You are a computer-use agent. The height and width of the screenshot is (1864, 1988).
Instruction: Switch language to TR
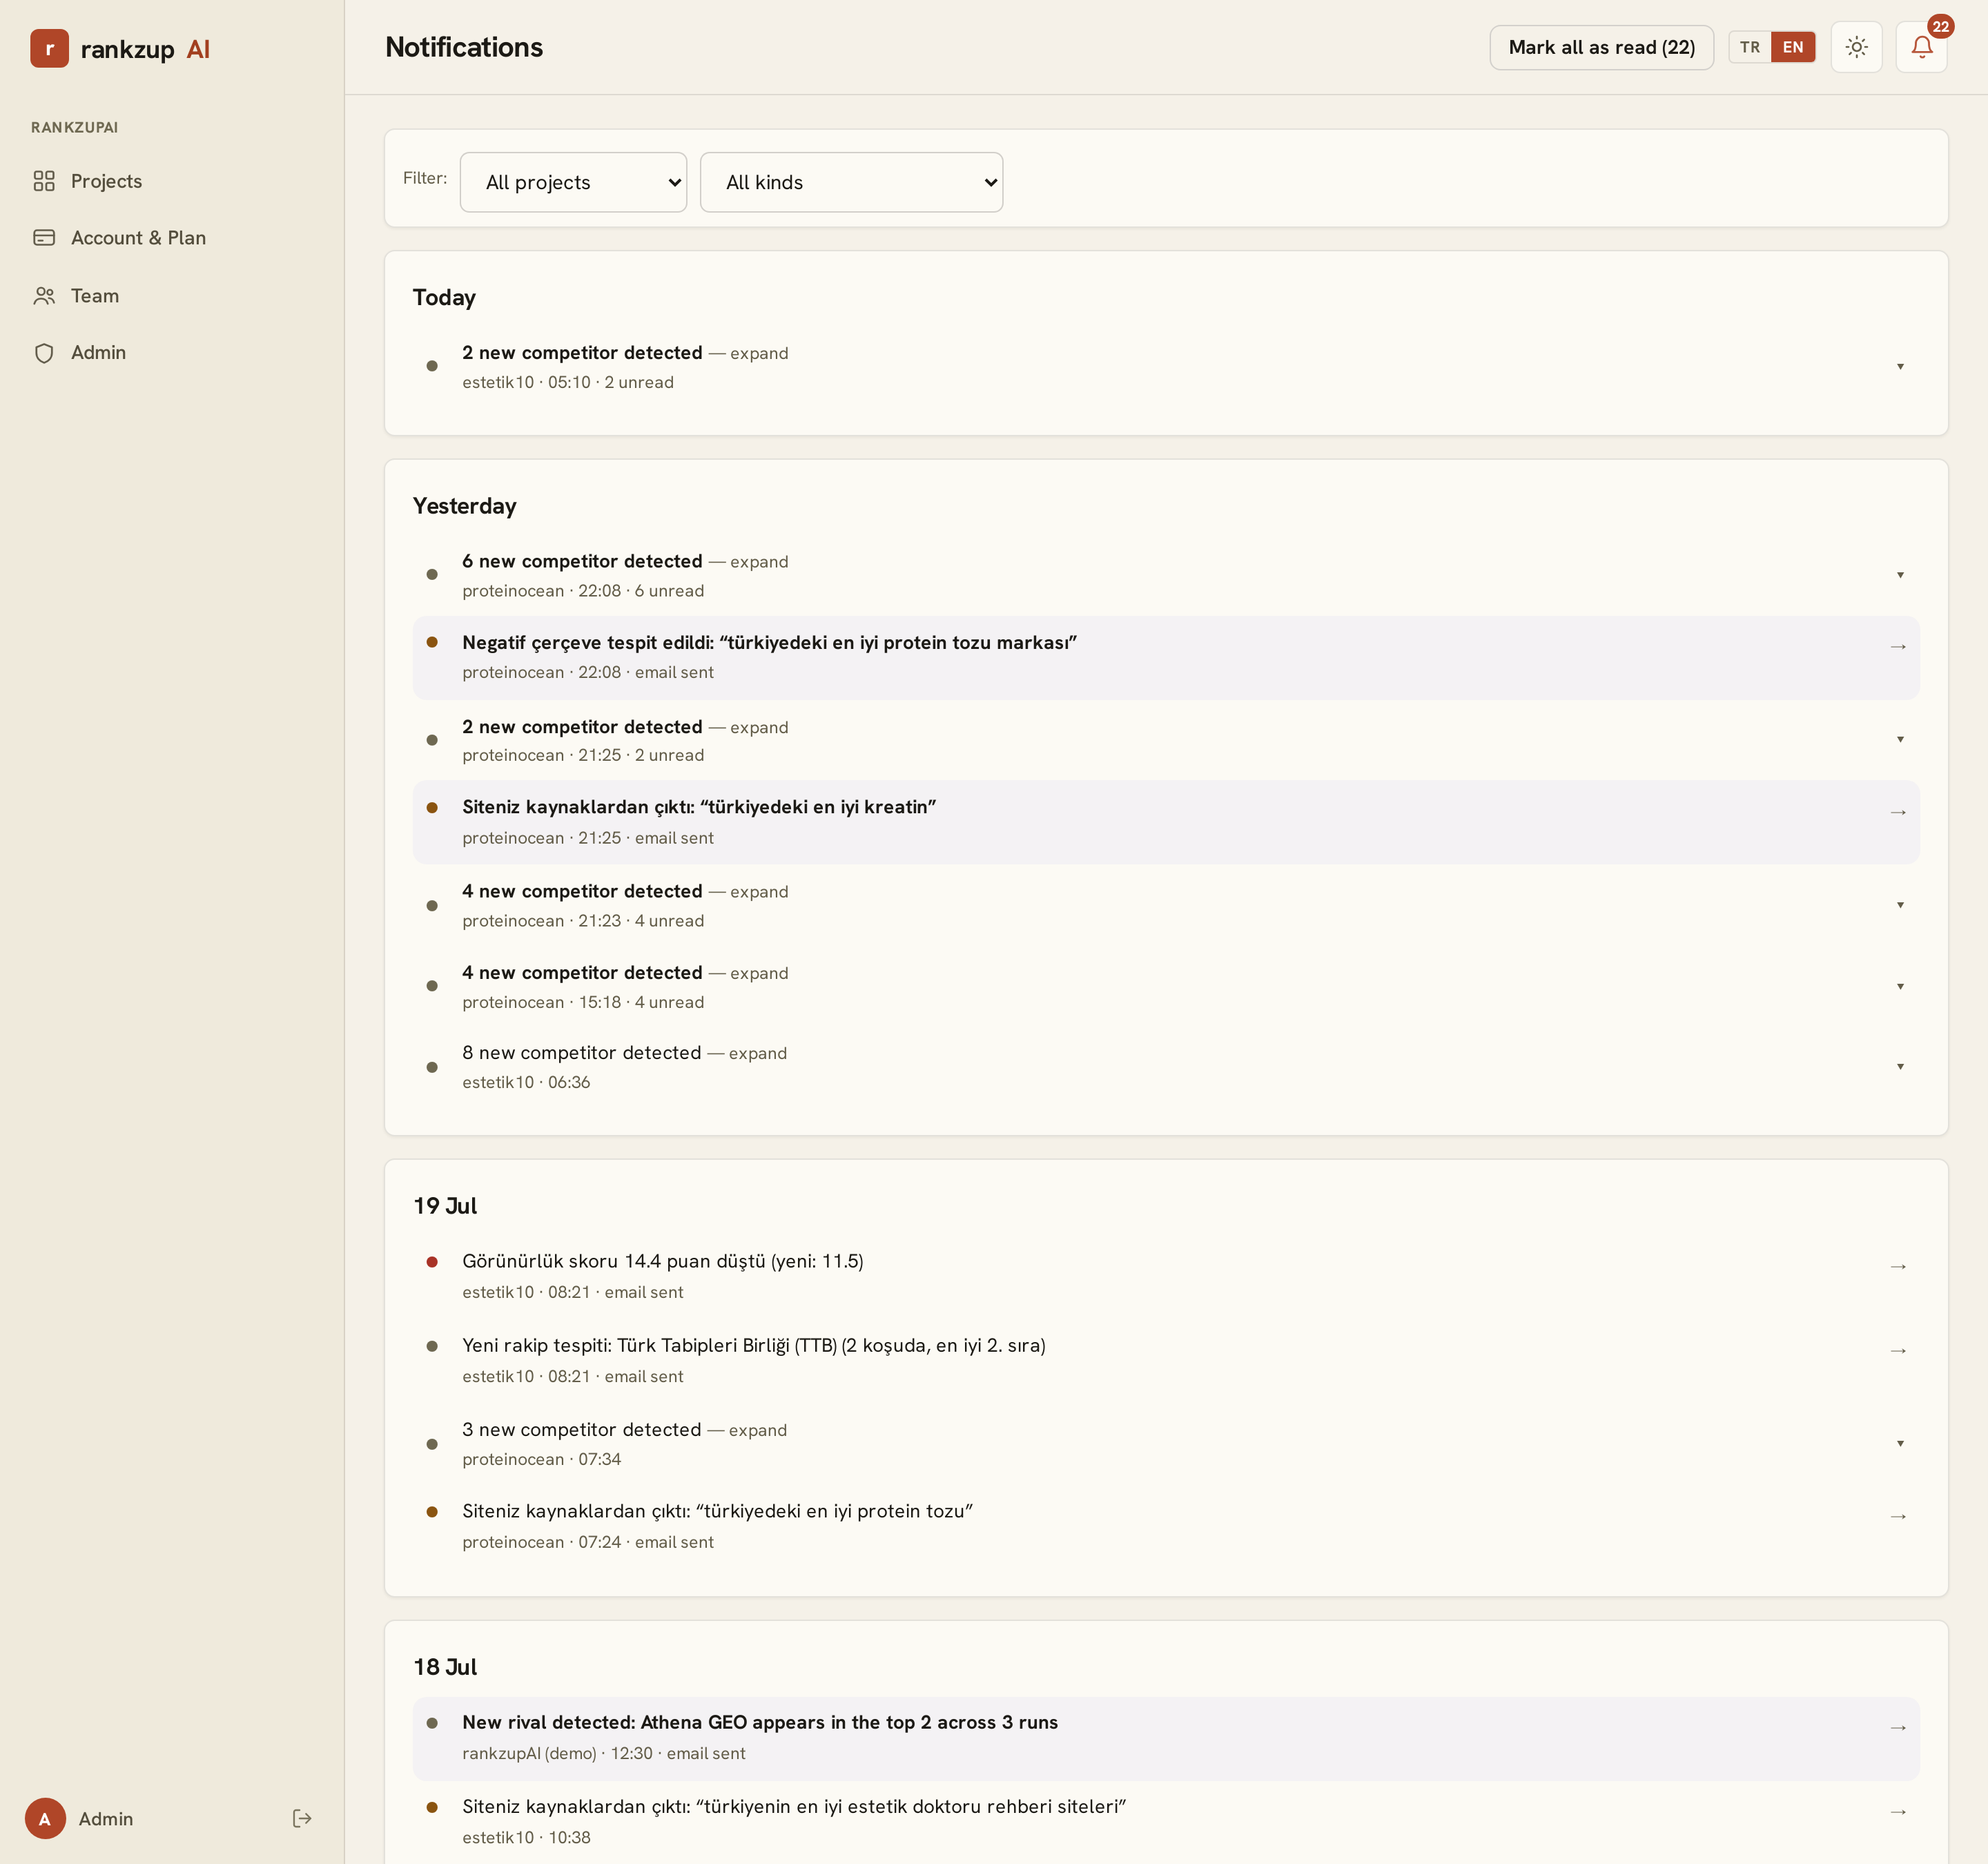pos(1750,47)
